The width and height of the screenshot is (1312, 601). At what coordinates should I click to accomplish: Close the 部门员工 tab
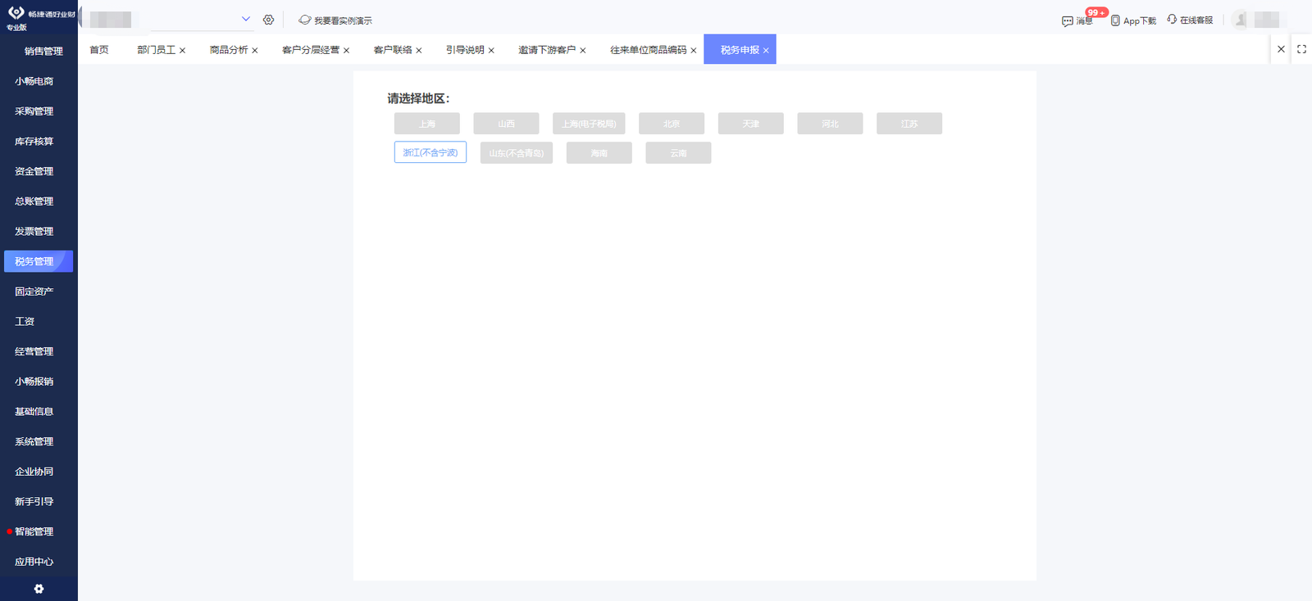[182, 51]
